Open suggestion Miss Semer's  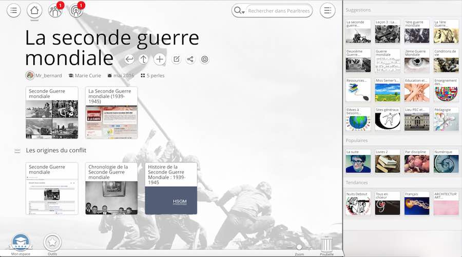pyautogui.click(x=388, y=90)
